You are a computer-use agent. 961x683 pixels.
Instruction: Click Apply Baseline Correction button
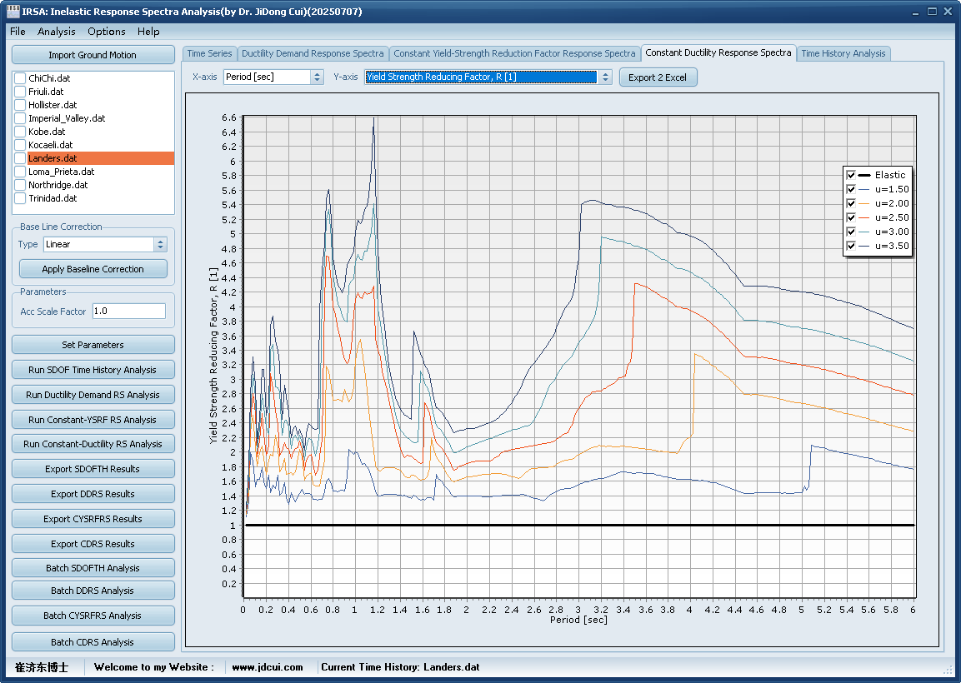93,269
